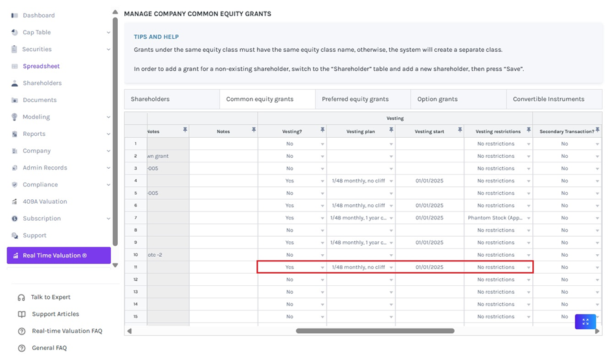The image size is (608, 359).
Task: Click the Documents folder icon
Action: coord(14,100)
